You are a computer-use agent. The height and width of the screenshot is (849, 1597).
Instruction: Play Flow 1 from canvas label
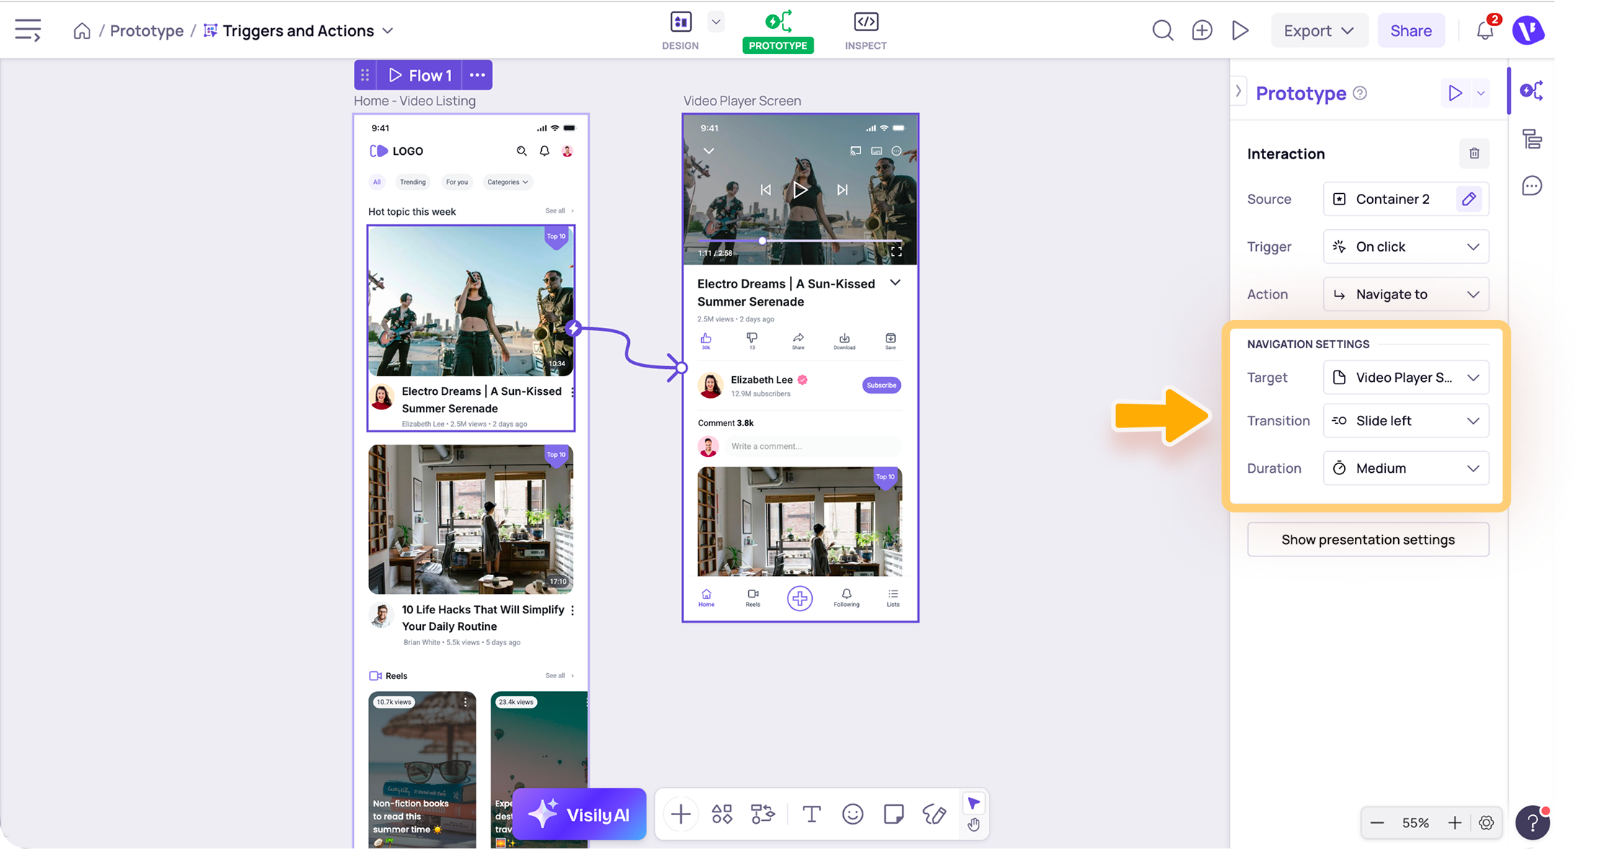point(420,75)
